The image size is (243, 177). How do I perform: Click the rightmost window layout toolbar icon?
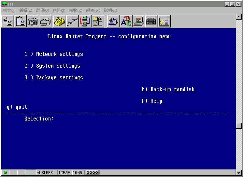click(x=164, y=21)
